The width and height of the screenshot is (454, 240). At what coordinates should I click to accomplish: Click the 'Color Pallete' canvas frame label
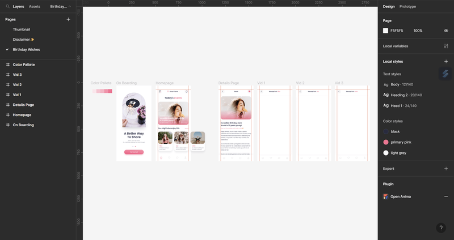tap(101, 83)
